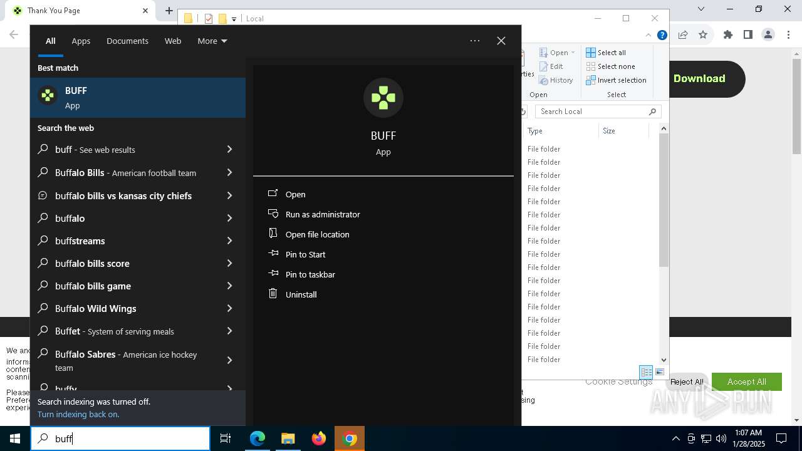The height and width of the screenshot is (451, 802).
Task: Click the volume icon in system tray
Action: click(x=721, y=438)
